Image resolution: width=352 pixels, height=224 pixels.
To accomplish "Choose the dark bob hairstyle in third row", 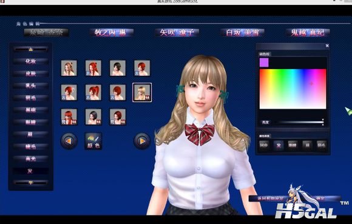I will (93, 117).
